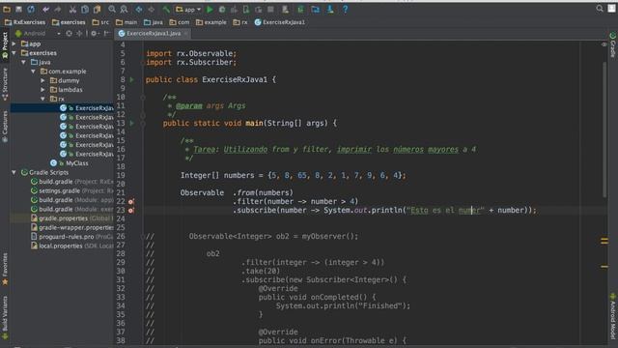Click the Collapse All icon in project panel
This screenshot has width=618, height=348.
[79, 34]
